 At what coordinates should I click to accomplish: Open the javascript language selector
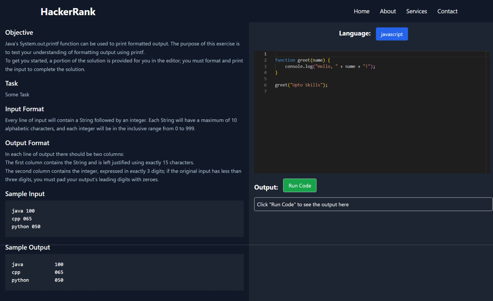tap(392, 34)
